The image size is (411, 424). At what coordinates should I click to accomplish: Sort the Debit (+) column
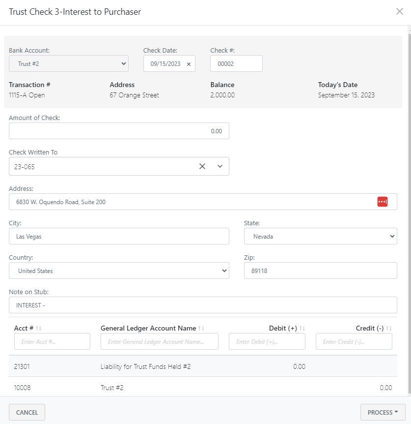tap(302, 329)
